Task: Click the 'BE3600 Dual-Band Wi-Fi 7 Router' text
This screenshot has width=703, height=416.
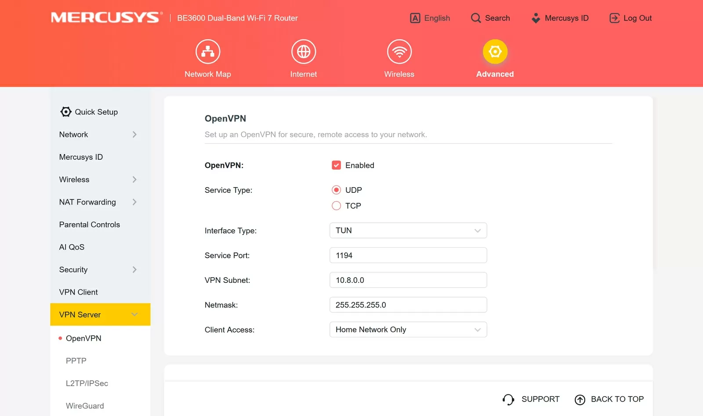Action: point(238,18)
